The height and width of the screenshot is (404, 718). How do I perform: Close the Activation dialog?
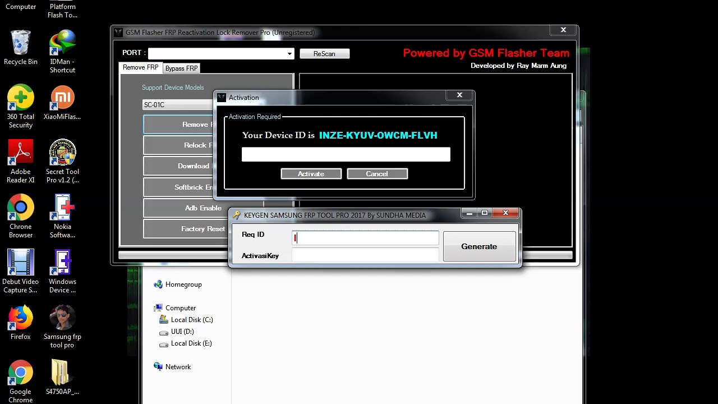(459, 95)
